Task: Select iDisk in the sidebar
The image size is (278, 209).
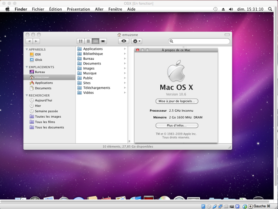Action: pos(36,60)
